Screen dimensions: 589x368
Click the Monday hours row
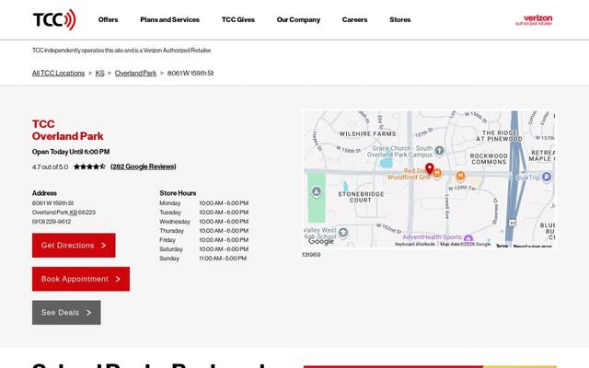204,203
